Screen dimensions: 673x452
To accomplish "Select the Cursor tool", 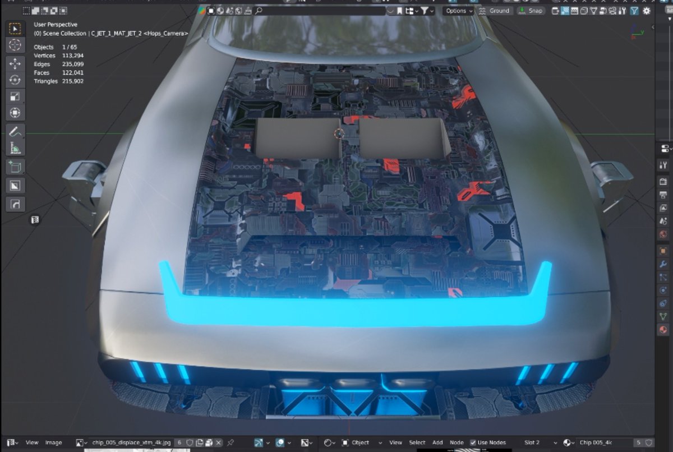I will pyautogui.click(x=15, y=45).
